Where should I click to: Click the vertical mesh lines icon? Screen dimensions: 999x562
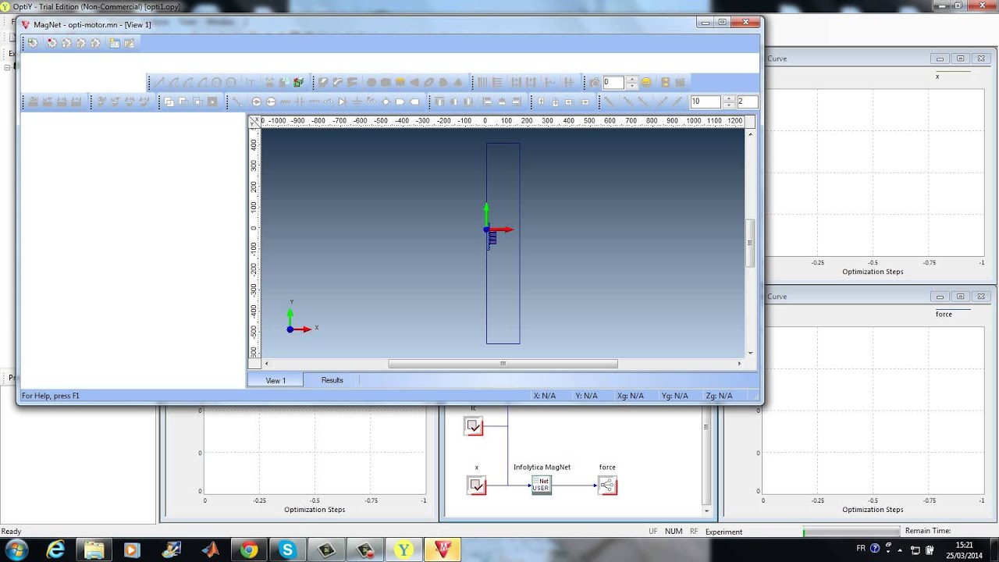482,82
